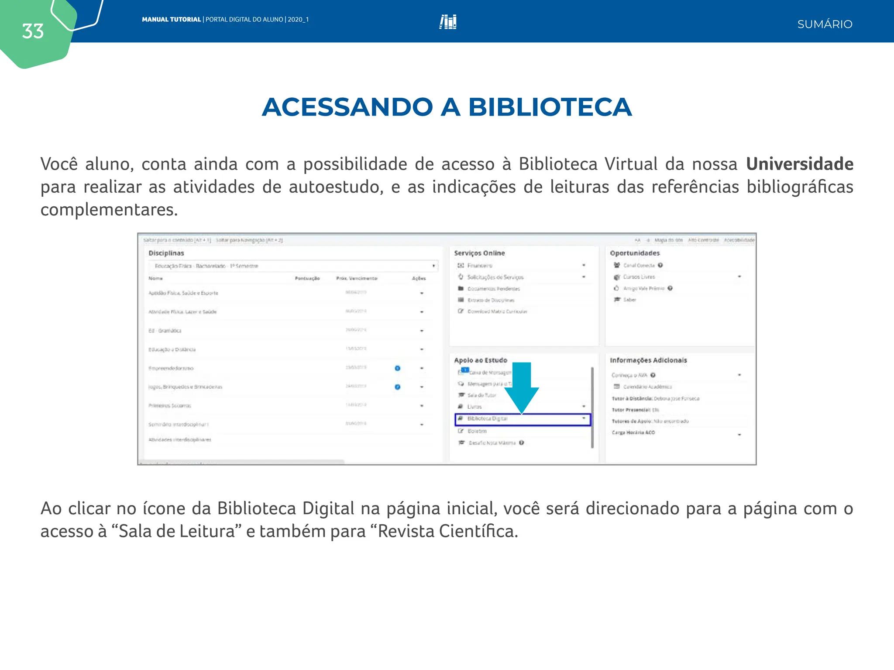
Task: Click the Biblioteca Digital book icon
Action: (460, 418)
